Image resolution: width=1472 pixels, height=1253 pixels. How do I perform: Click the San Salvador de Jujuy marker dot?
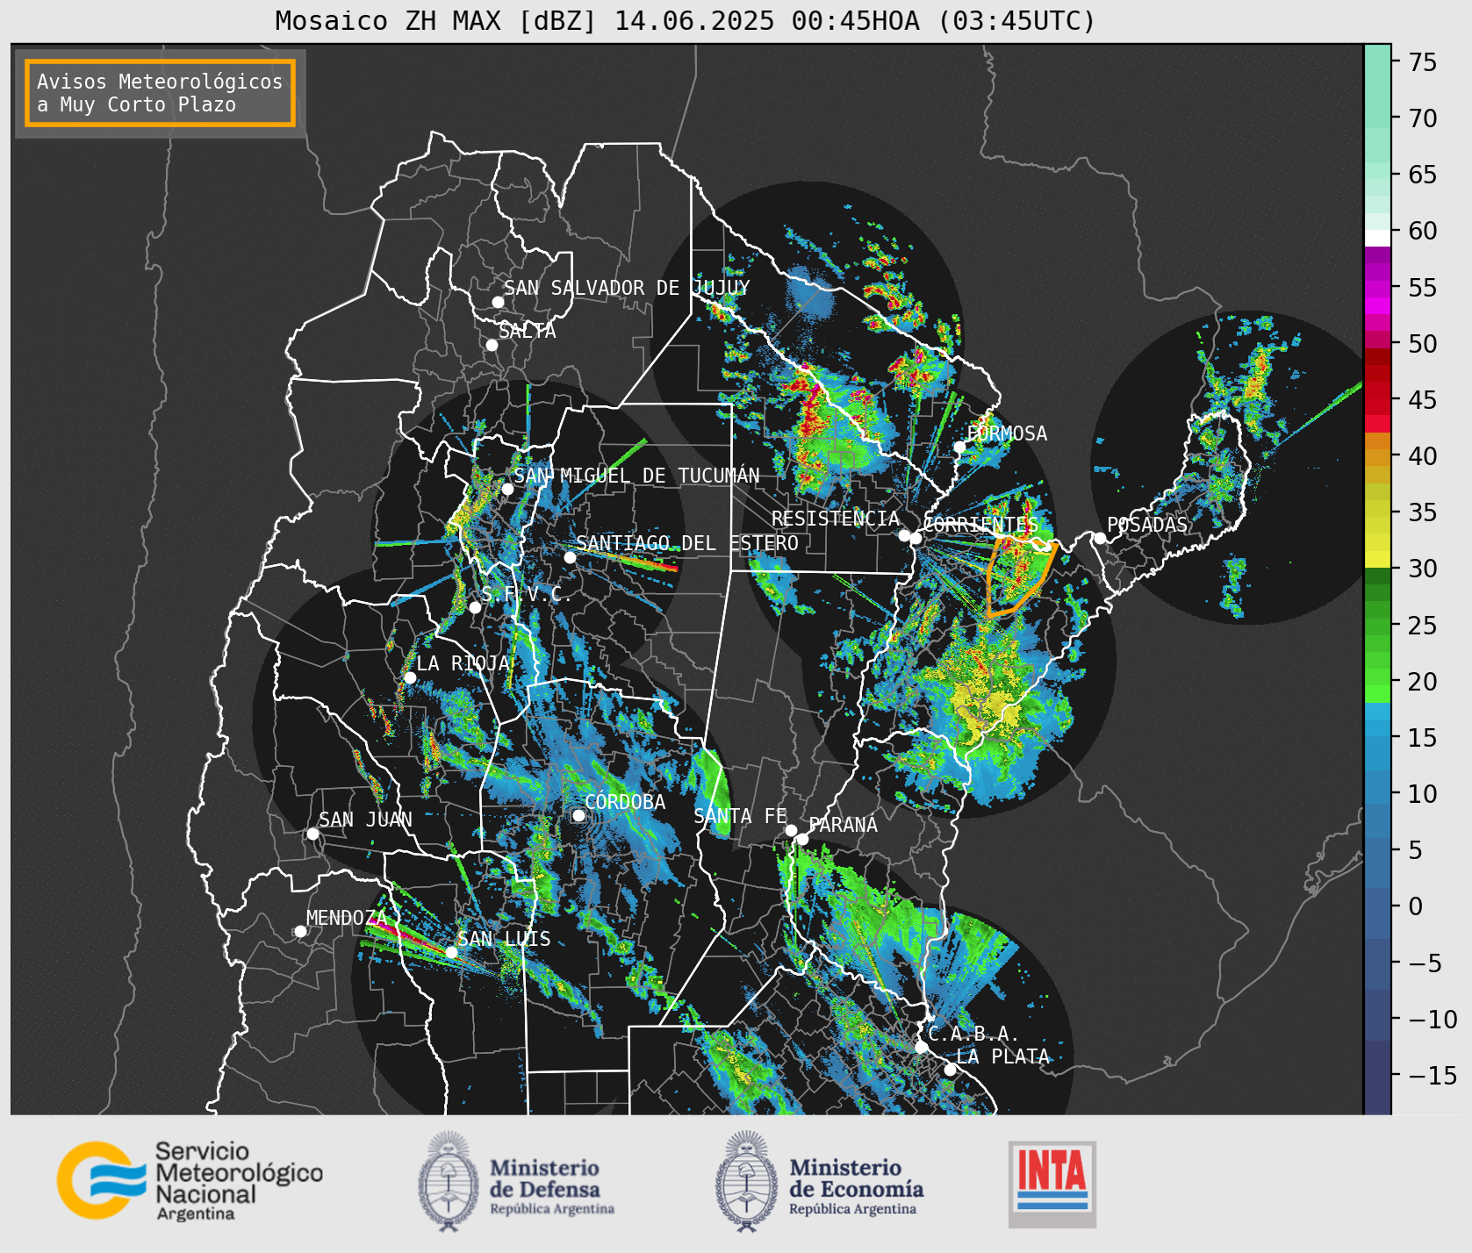click(498, 302)
